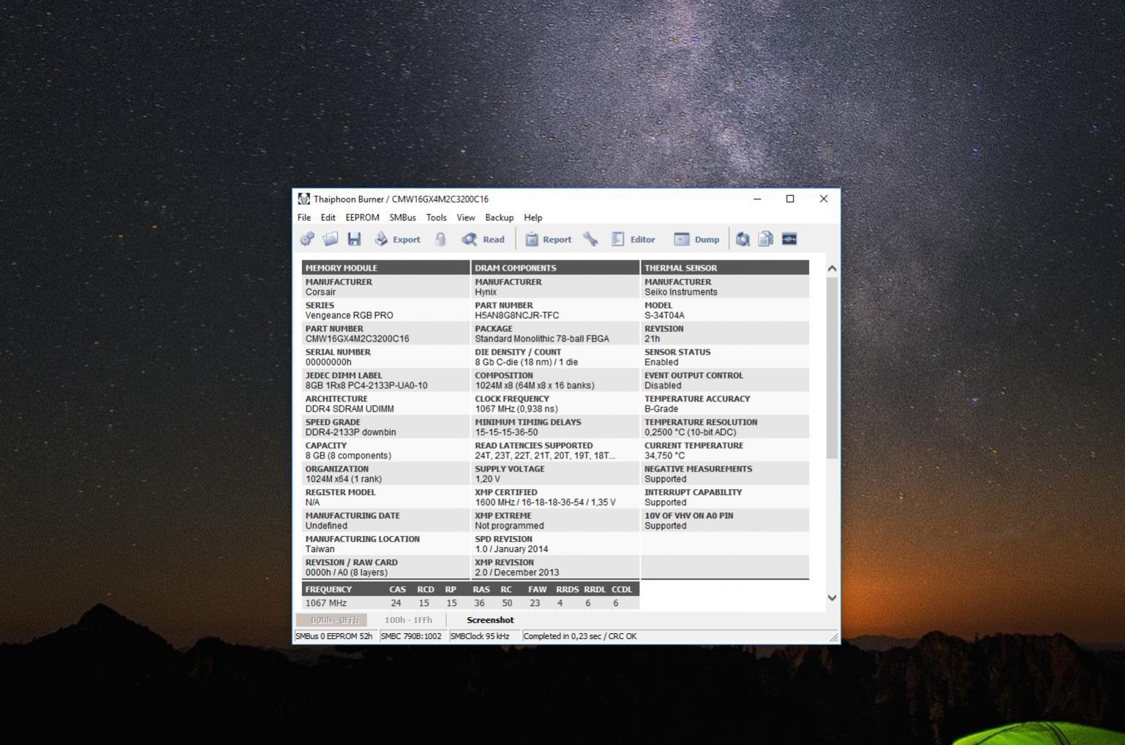Click the Screenshot button

(x=490, y=620)
